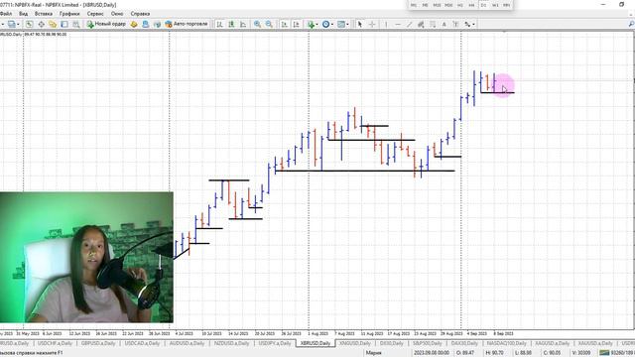Expand the periods dropdown arrow
This screenshot has width=635, height=357.
tap(332, 24)
